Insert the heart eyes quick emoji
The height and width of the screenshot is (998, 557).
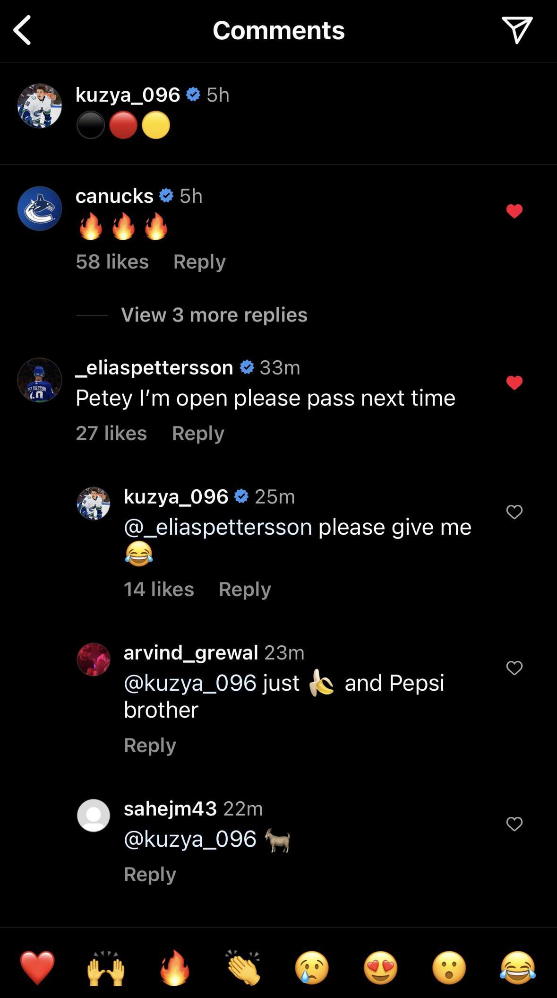(x=381, y=967)
